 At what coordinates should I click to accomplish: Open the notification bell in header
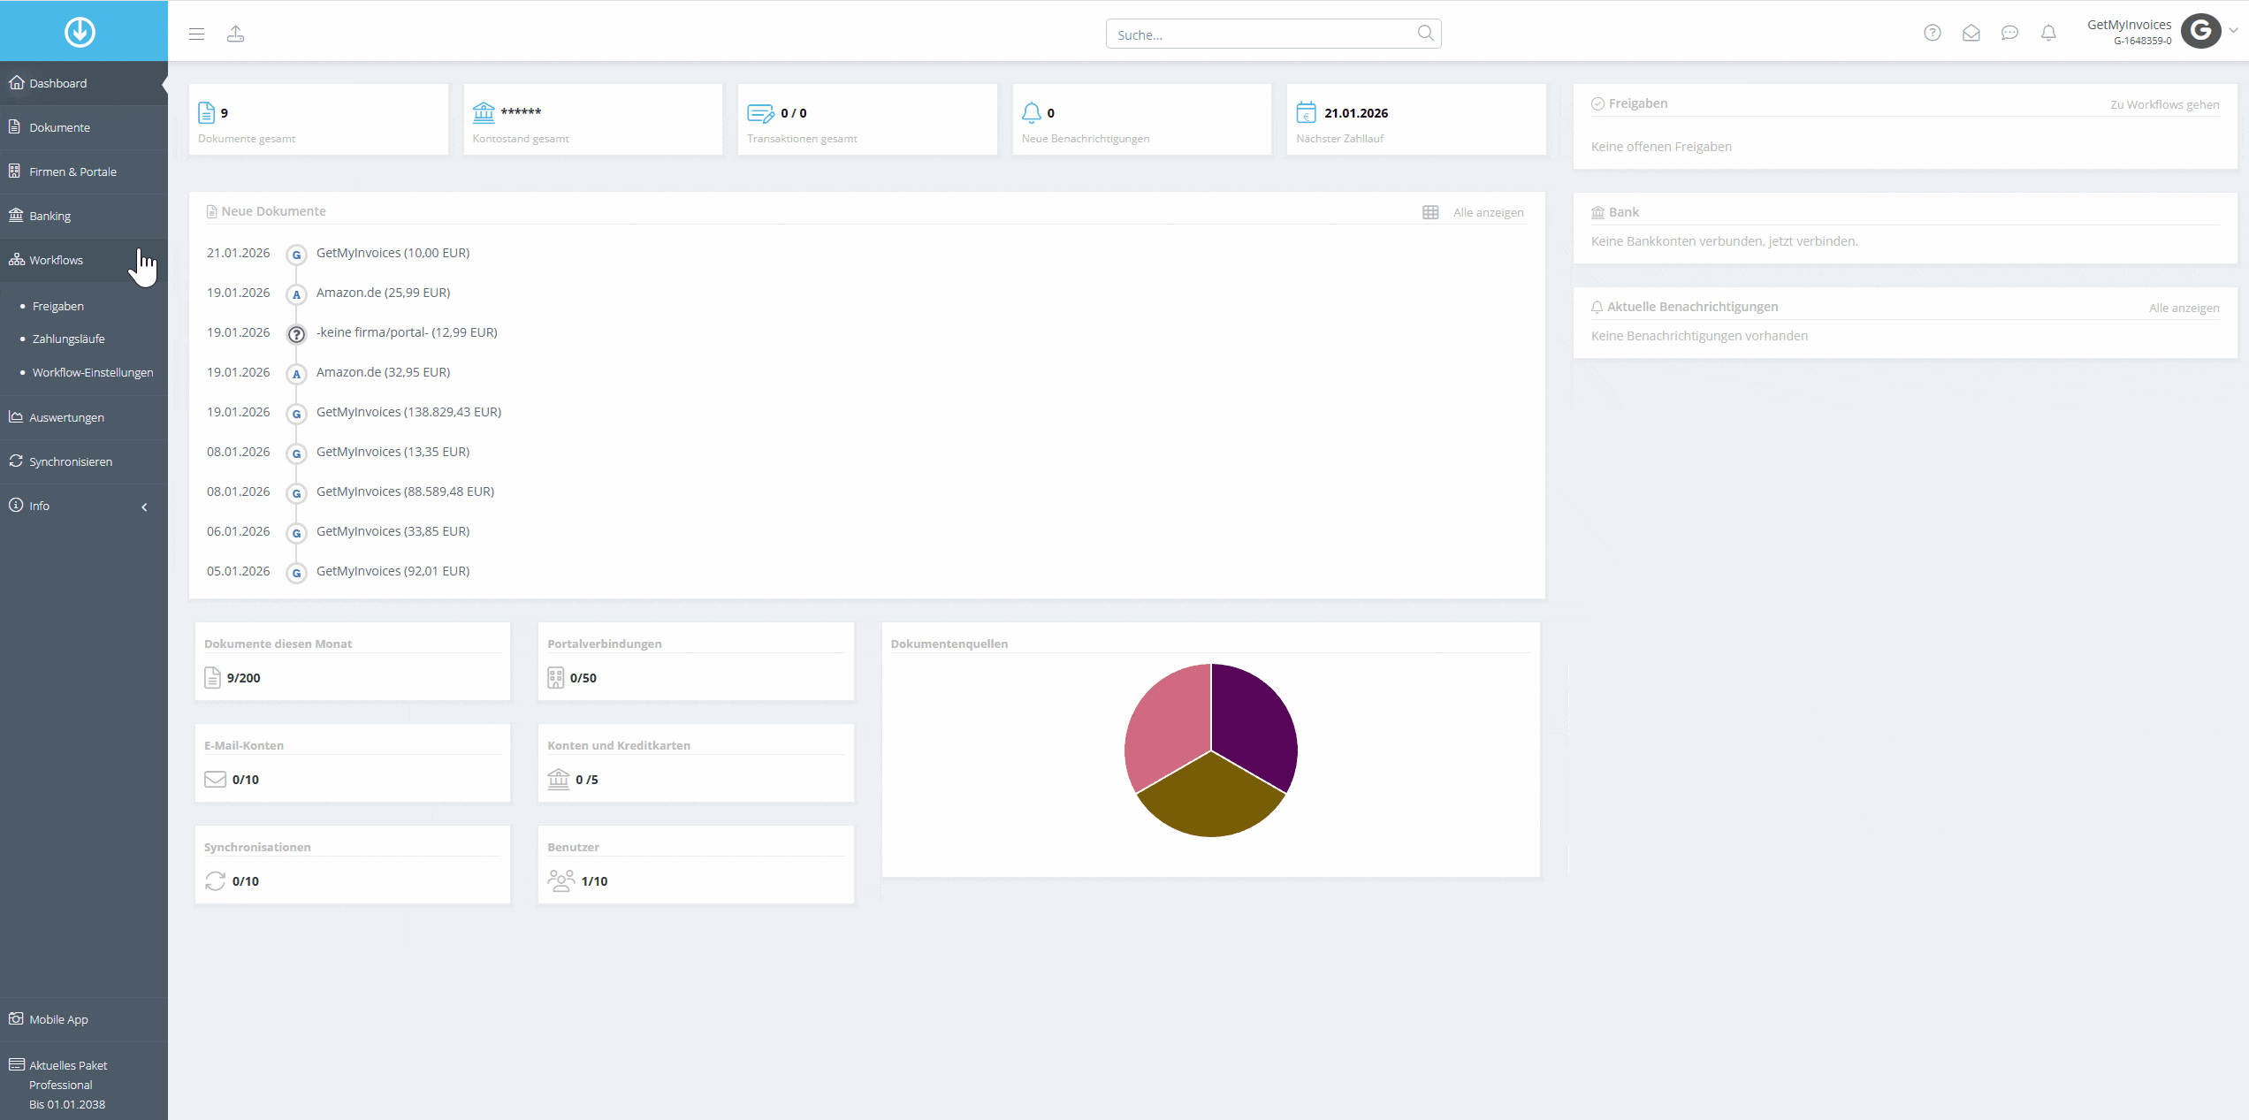point(2048,33)
